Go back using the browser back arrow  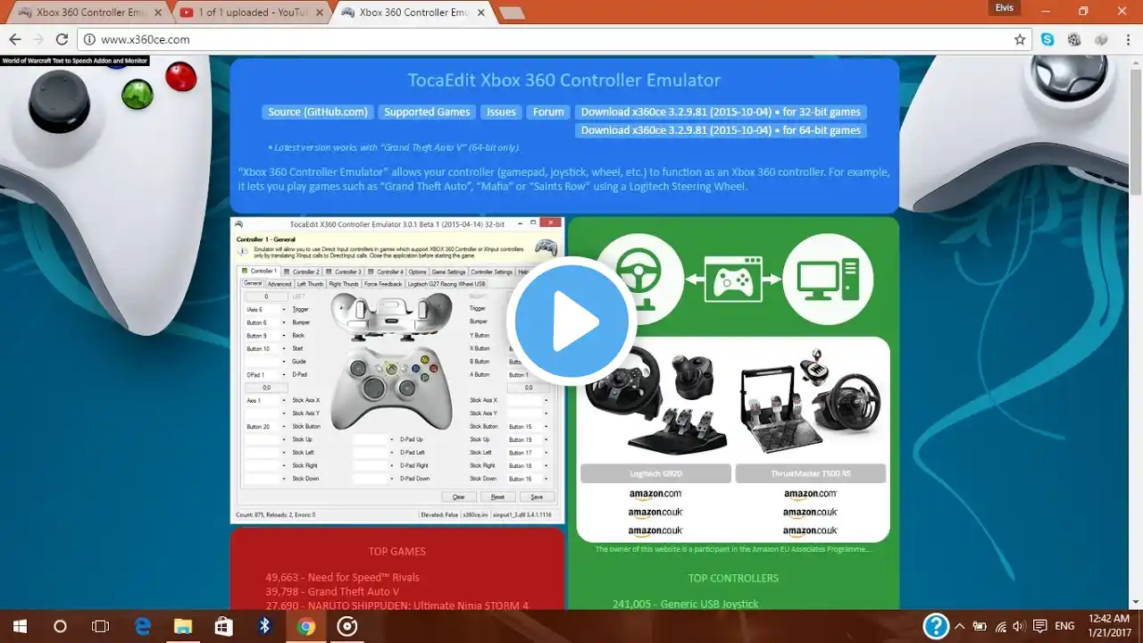pyautogui.click(x=15, y=39)
